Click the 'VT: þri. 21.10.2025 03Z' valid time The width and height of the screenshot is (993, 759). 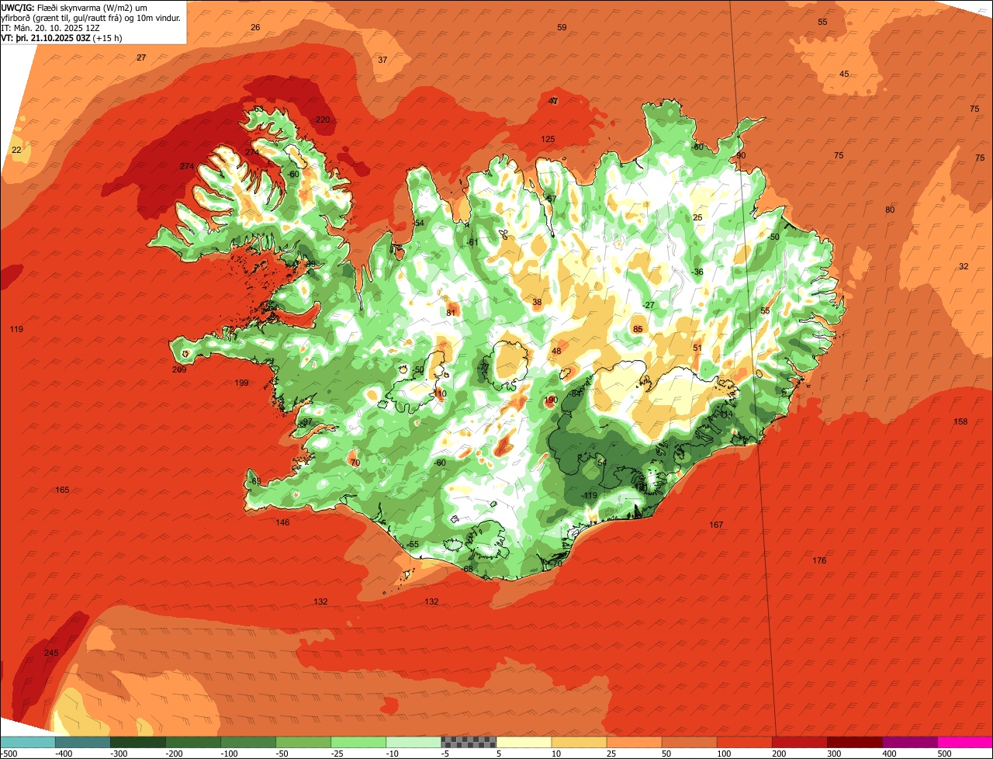[x=46, y=37]
